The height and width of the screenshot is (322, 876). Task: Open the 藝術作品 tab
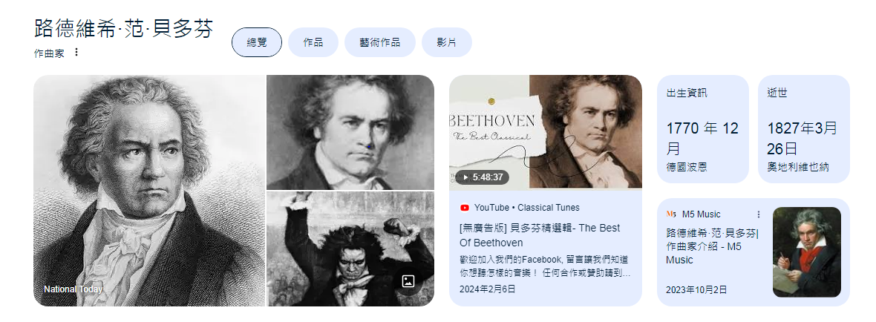380,42
